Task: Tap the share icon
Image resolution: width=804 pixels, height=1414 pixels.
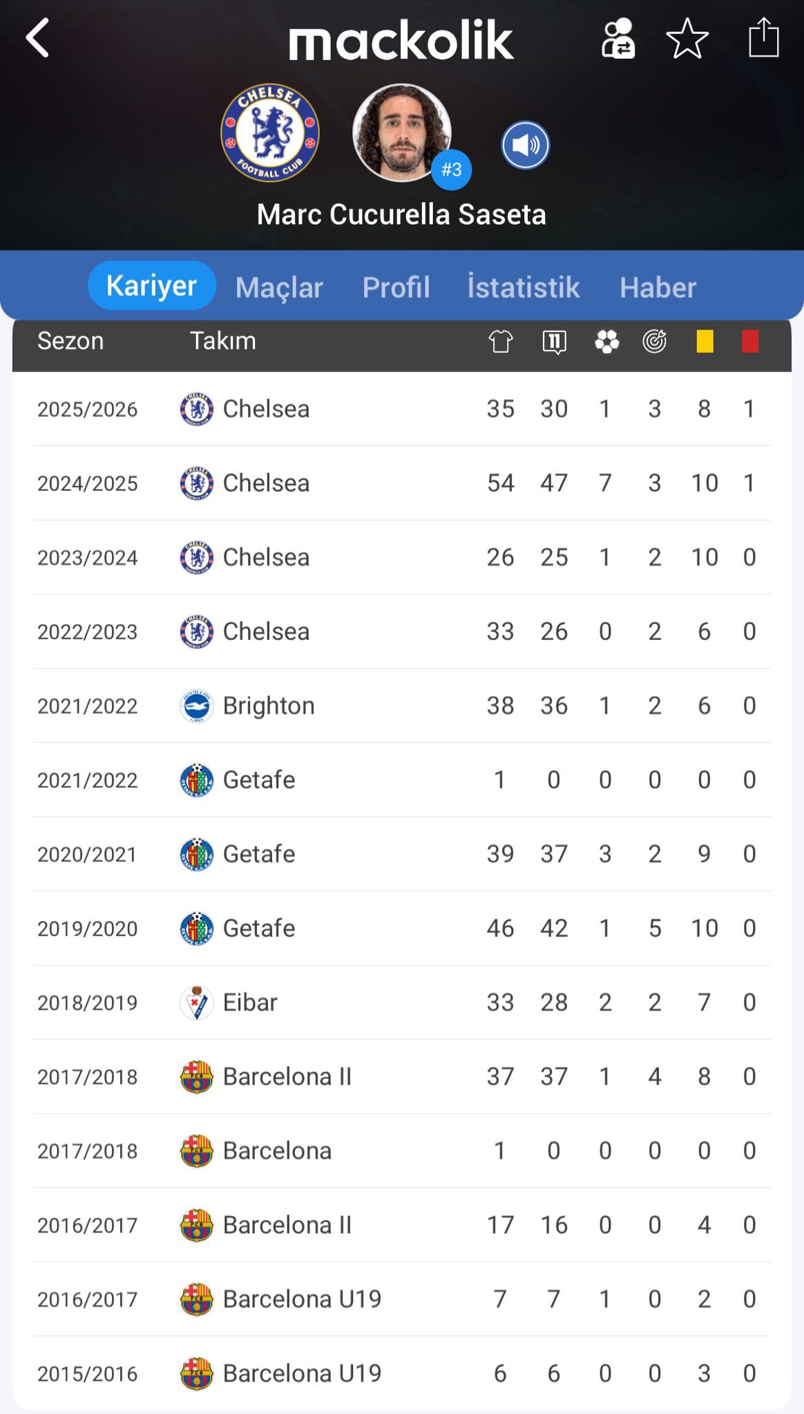Action: pos(763,38)
